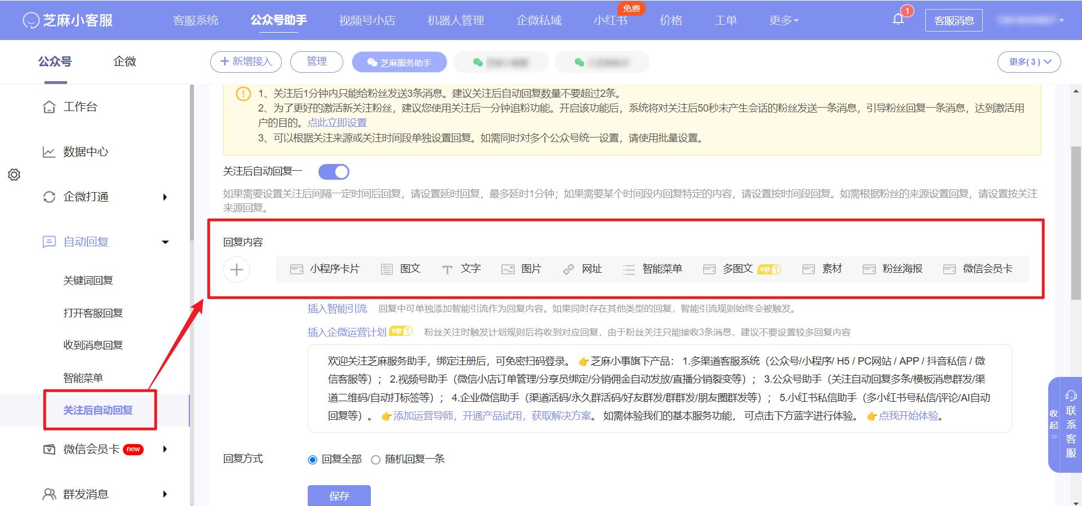
Task: Click the warning icon in the notice box
Action: (x=243, y=94)
